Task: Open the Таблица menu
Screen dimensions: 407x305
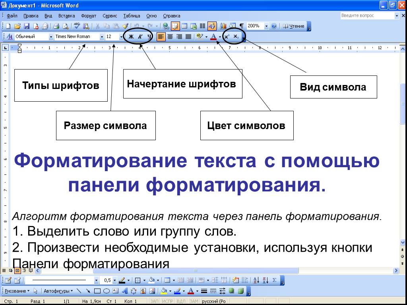Action: click(x=132, y=16)
